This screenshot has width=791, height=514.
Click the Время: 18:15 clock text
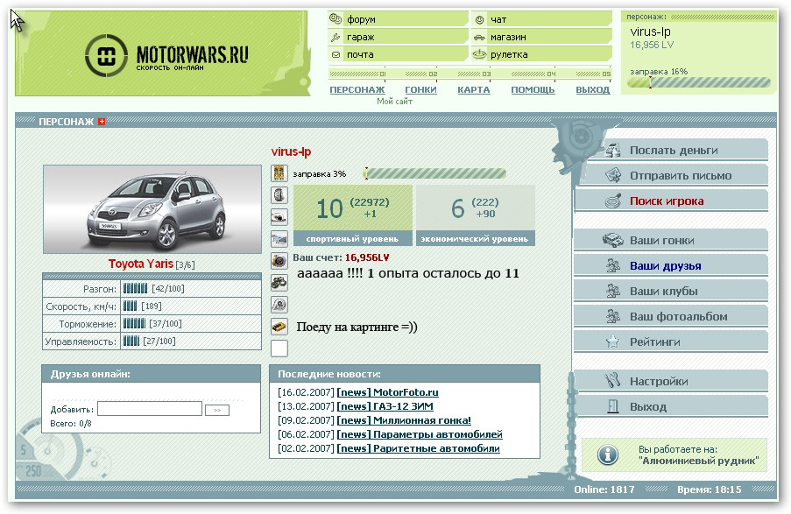710,489
